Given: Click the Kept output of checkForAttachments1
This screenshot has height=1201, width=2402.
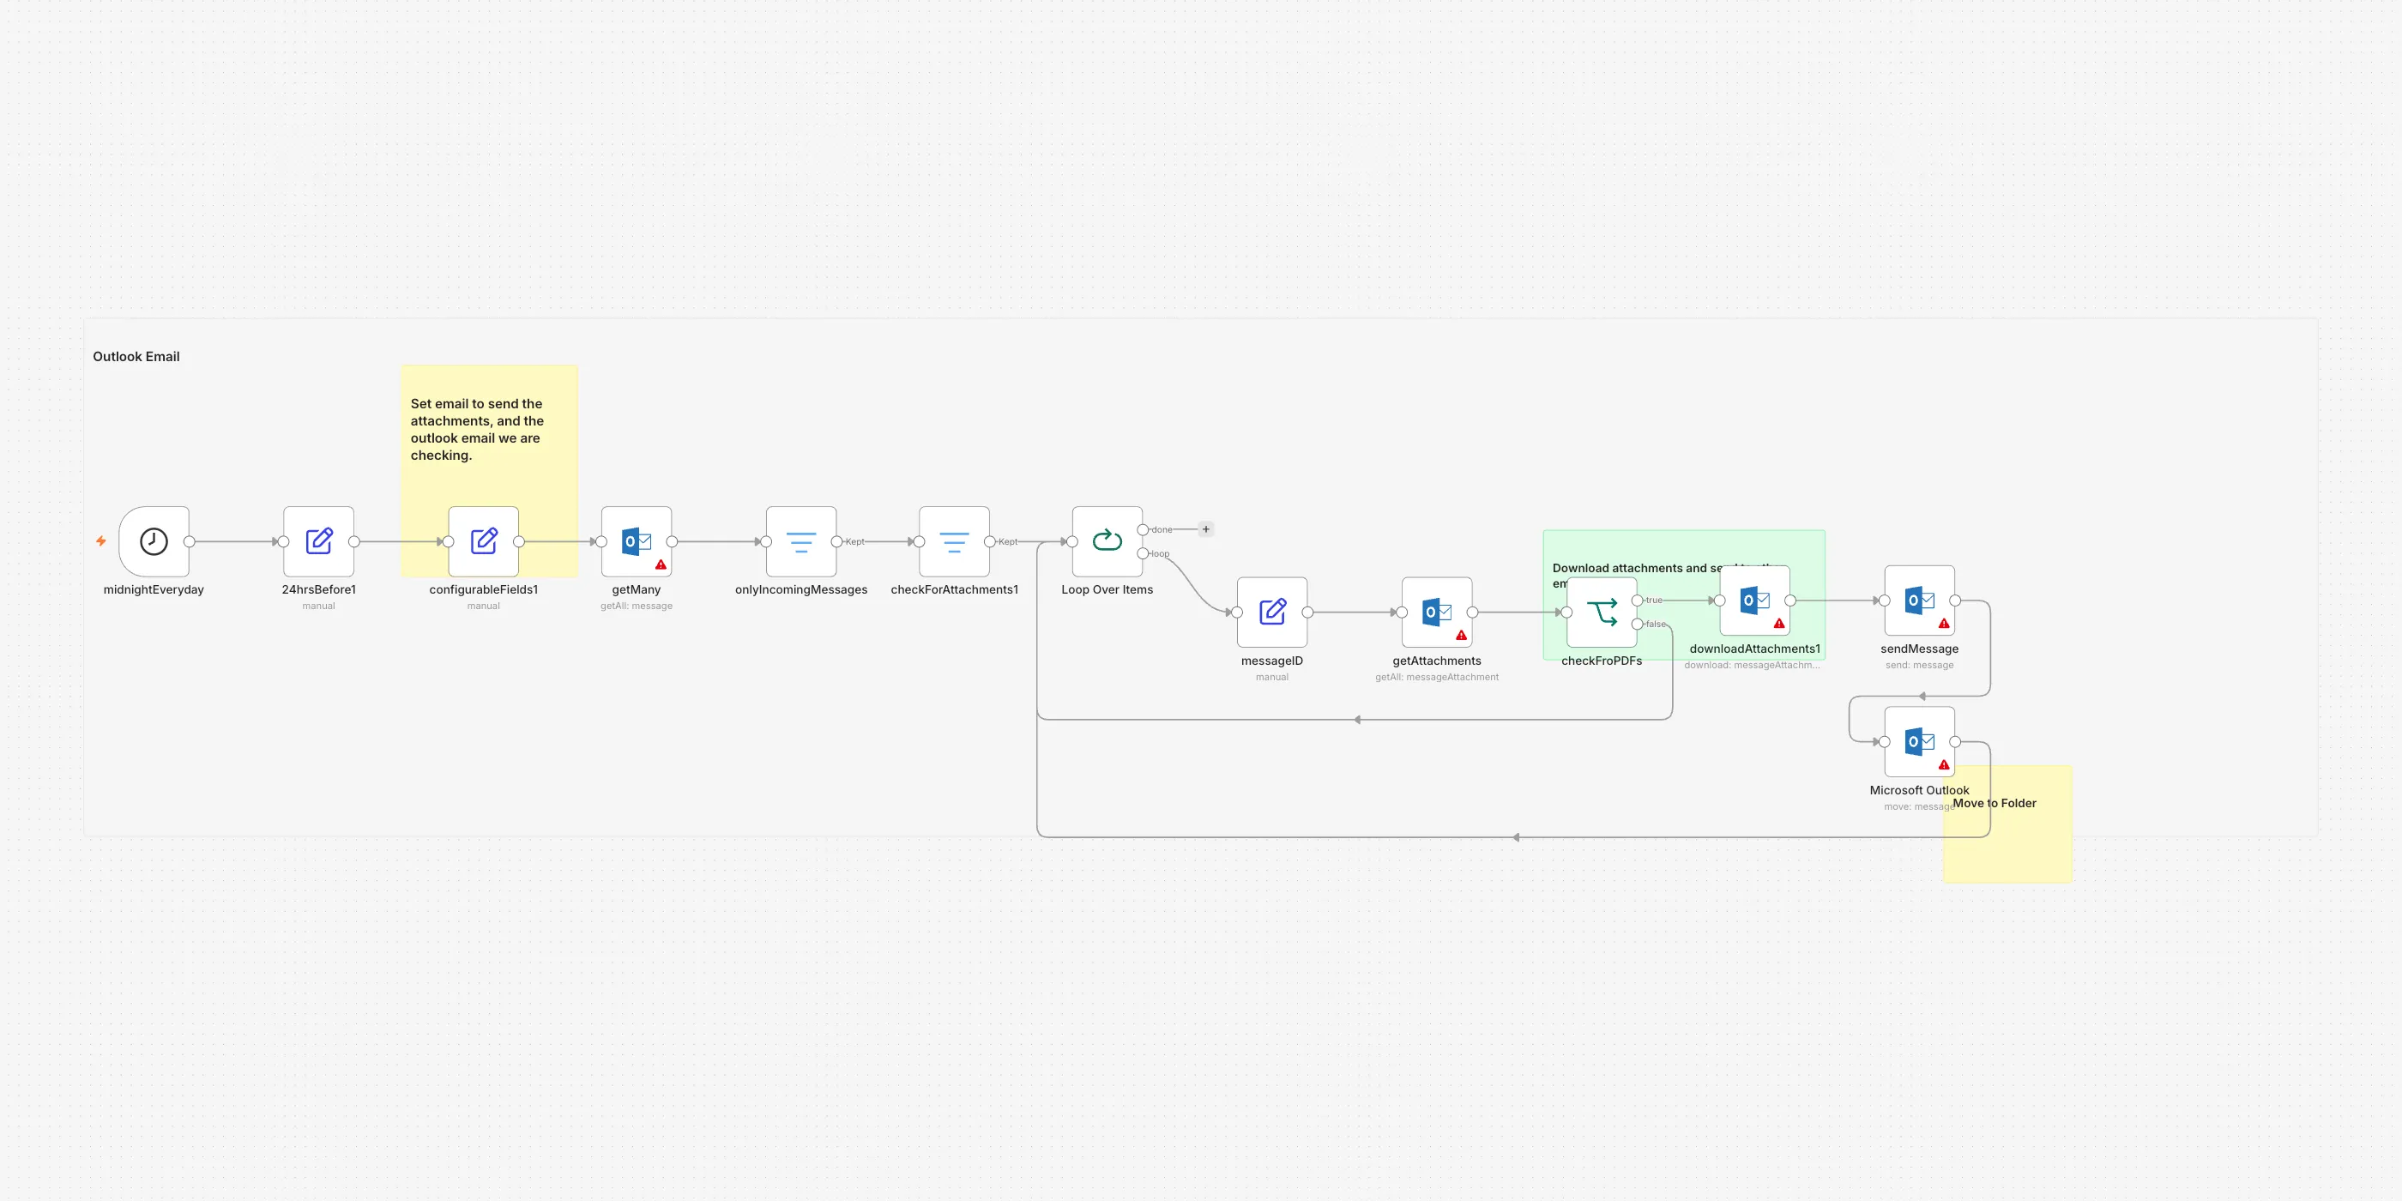Looking at the screenshot, I should click(x=989, y=542).
